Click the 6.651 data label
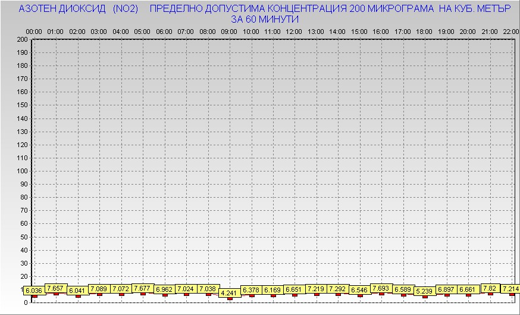 (294, 289)
